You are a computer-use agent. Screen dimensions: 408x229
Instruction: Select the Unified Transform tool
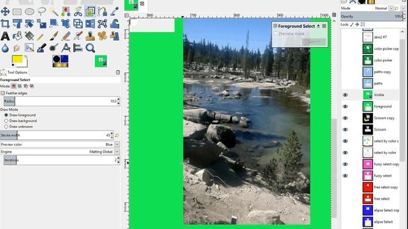click(x=17, y=24)
